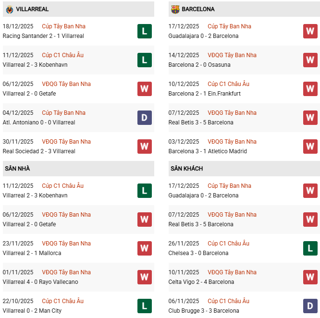Viewport: 320px width, 318px height.
Task: Click loss badge for Racing Santander match
Action: coord(144,31)
